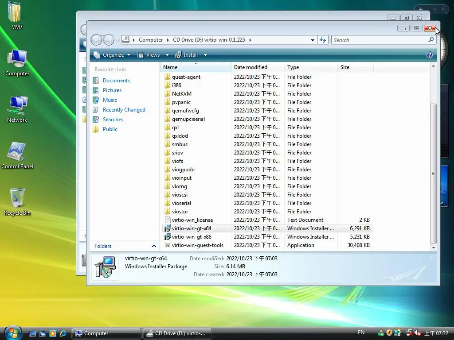Sort by the Date modified column header
454x340 pixels.
[258, 67]
